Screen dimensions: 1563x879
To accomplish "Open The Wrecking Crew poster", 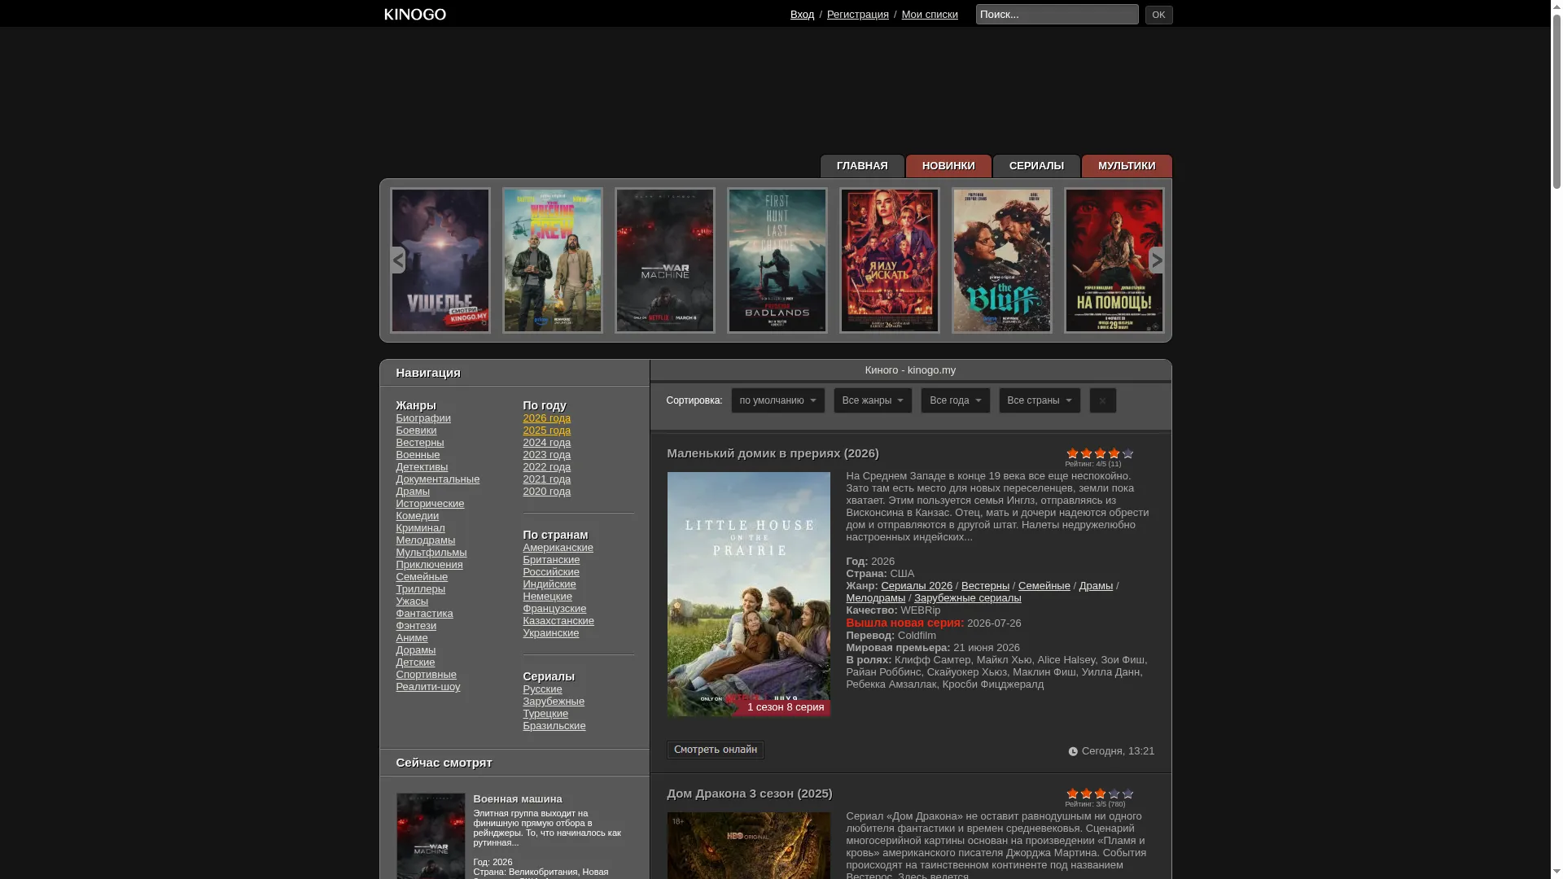I will point(553,260).
